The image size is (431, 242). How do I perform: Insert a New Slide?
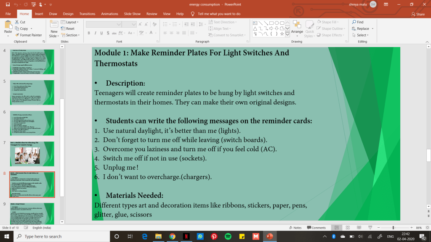pos(54,28)
